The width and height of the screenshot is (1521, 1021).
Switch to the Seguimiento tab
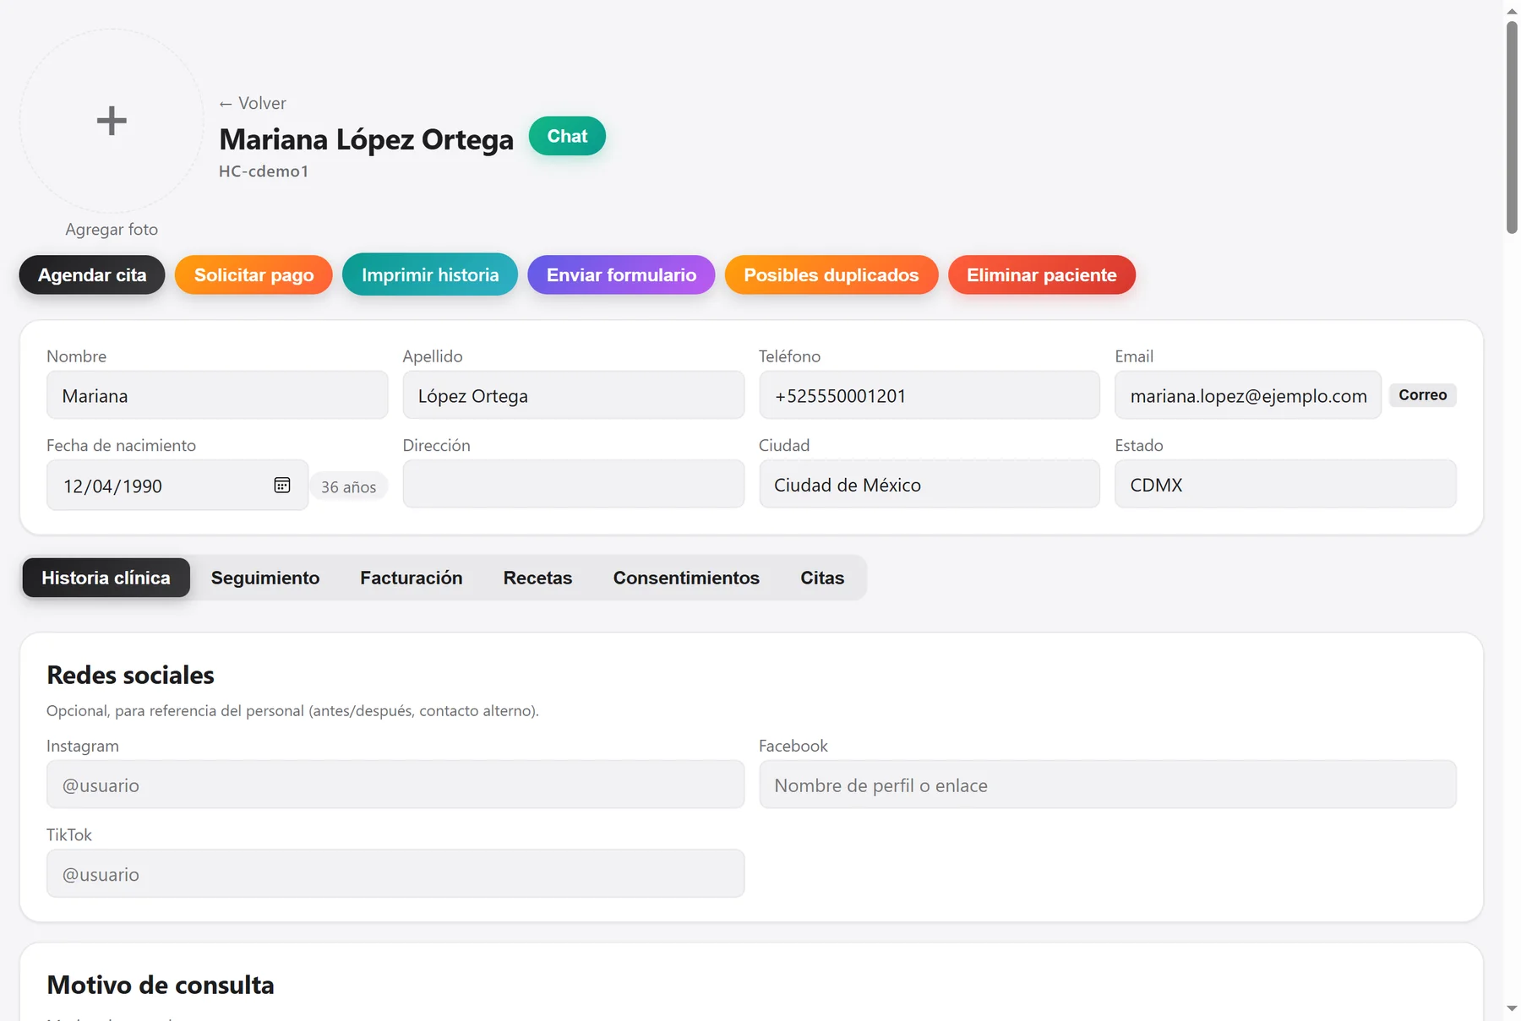click(x=265, y=578)
